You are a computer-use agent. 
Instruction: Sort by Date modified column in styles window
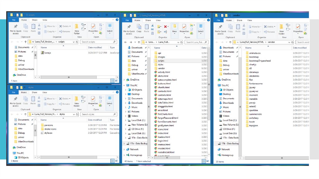(95, 120)
